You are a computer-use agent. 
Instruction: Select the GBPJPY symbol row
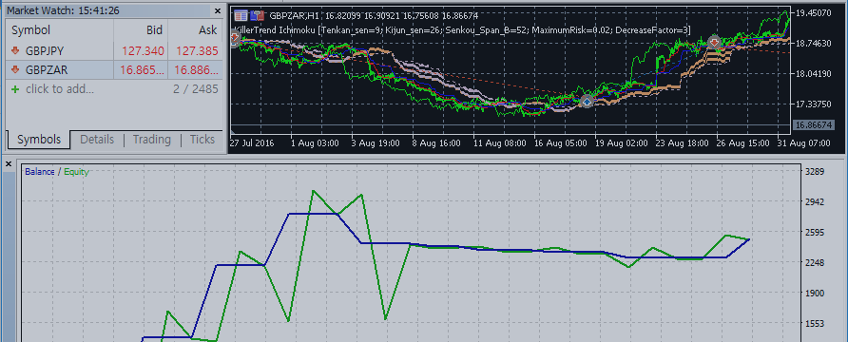[x=114, y=51]
